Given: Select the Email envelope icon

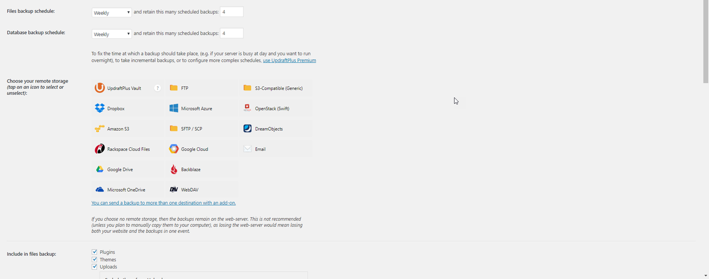Looking at the screenshot, I should (x=248, y=149).
